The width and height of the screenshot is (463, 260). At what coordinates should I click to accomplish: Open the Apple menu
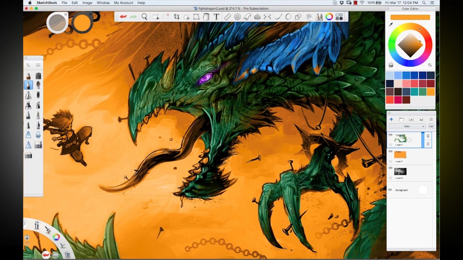30,3
